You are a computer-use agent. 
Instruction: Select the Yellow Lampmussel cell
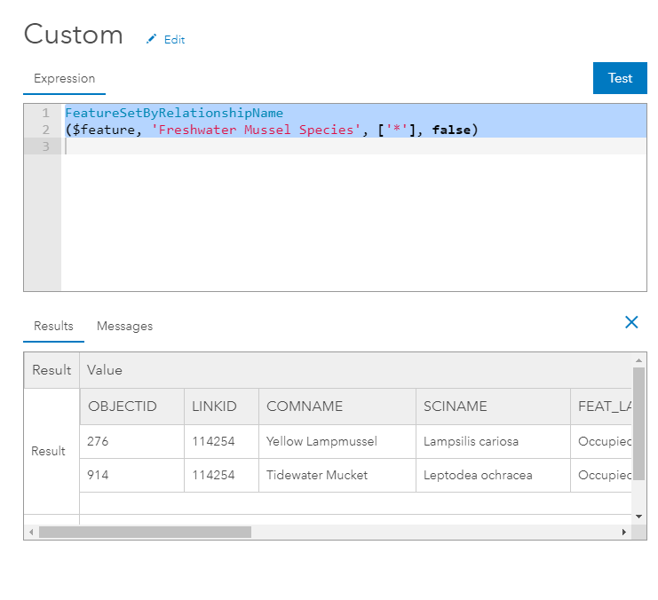(321, 441)
